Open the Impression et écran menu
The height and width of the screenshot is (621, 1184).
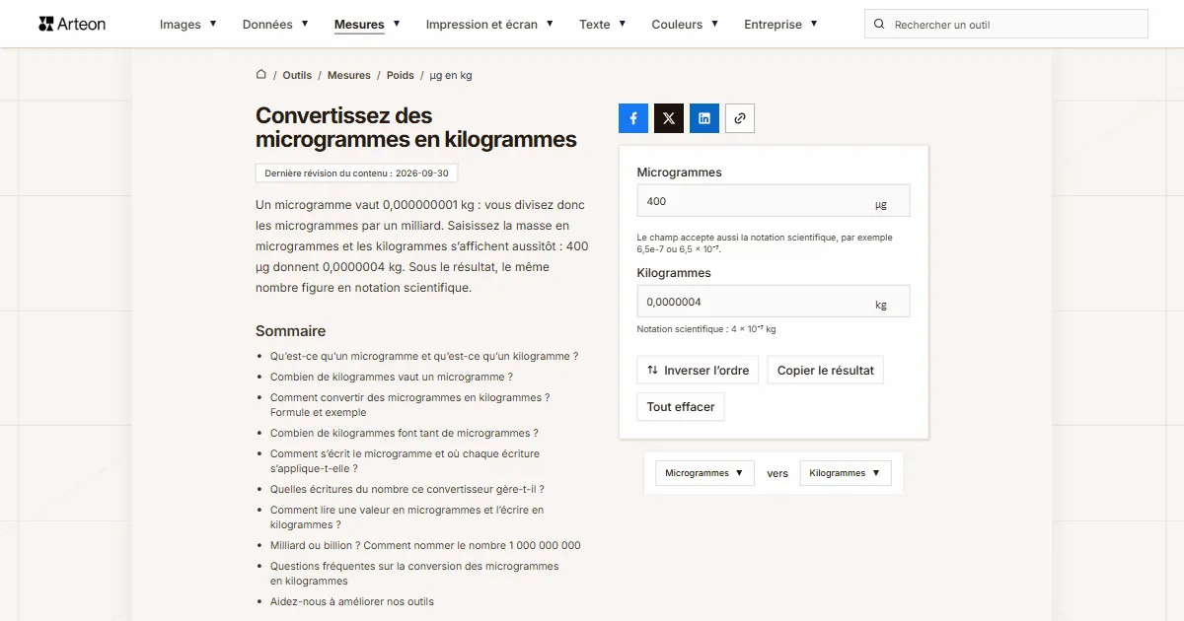pos(489,25)
